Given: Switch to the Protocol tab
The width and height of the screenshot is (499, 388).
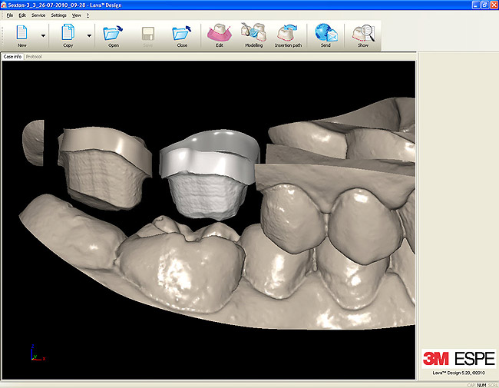Looking at the screenshot, I should pos(34,57).
